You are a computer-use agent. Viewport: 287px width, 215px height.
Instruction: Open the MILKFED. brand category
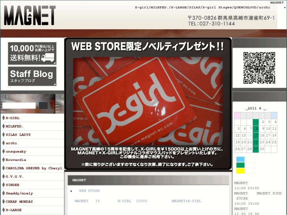pos(15,127)
